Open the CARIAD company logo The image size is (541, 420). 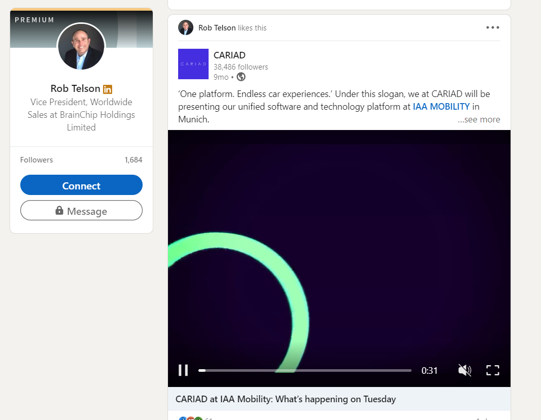[193, 64]
